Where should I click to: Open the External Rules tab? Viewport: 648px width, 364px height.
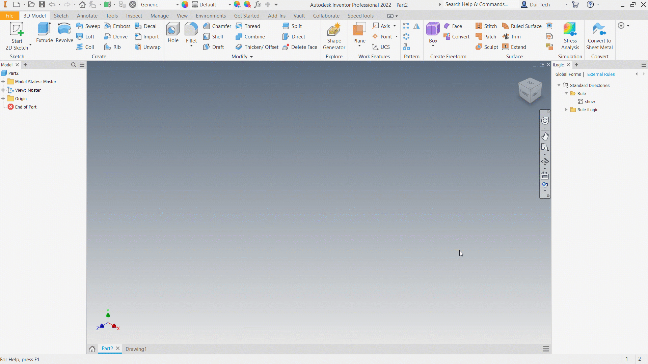pyautogui.click(x=601, y=74)
